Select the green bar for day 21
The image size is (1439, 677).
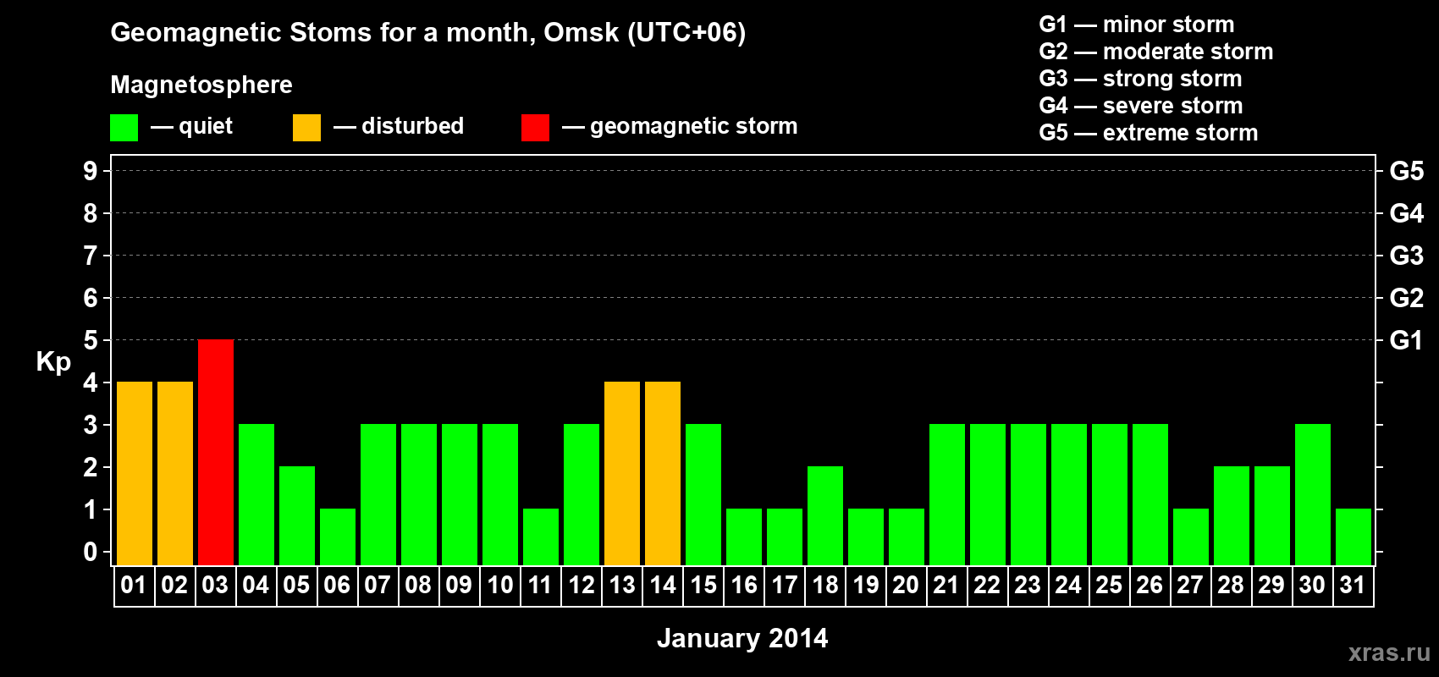[x=947, y=495]
